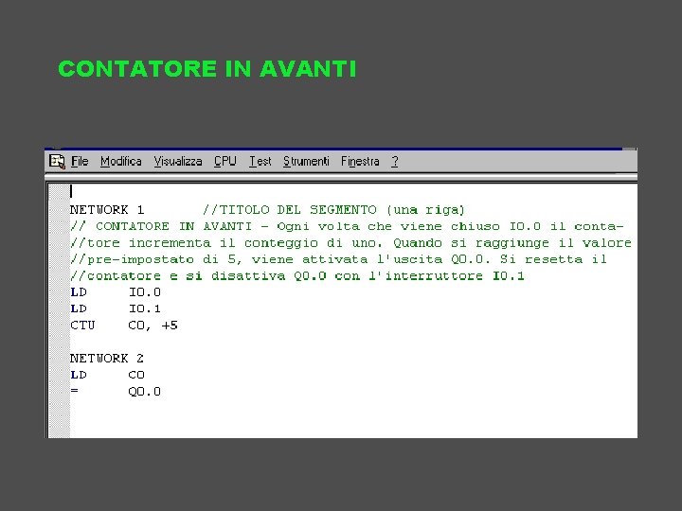Viewport: 682px width, 511px height.
Task: Click the comment line starting //pre-impostato di 5
Action: pos(338,259)
